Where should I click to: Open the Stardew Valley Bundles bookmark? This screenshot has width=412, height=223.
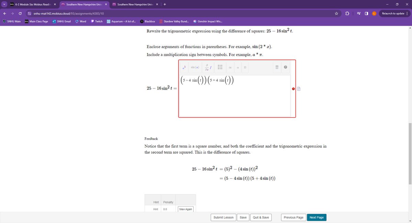pos(174,21)
